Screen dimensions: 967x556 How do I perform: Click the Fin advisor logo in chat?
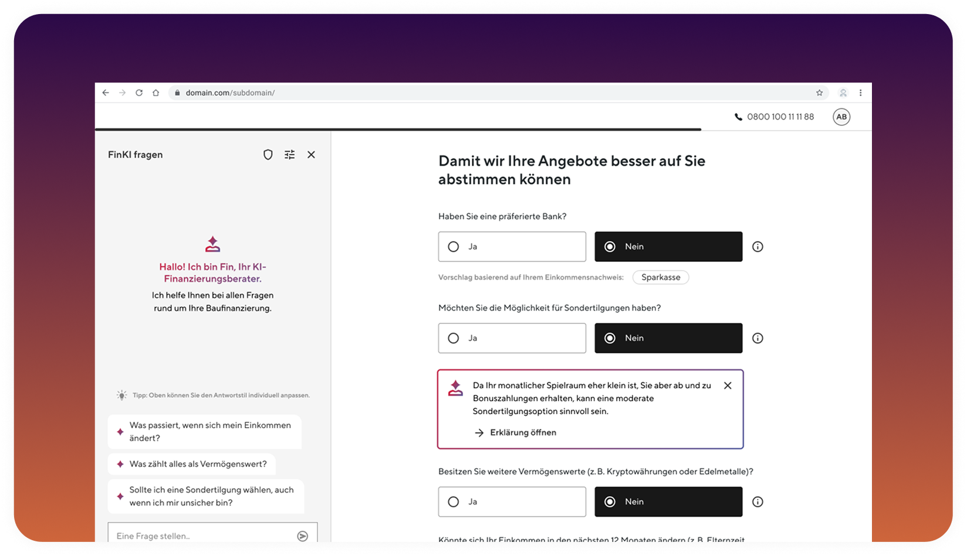coord(213,244)
